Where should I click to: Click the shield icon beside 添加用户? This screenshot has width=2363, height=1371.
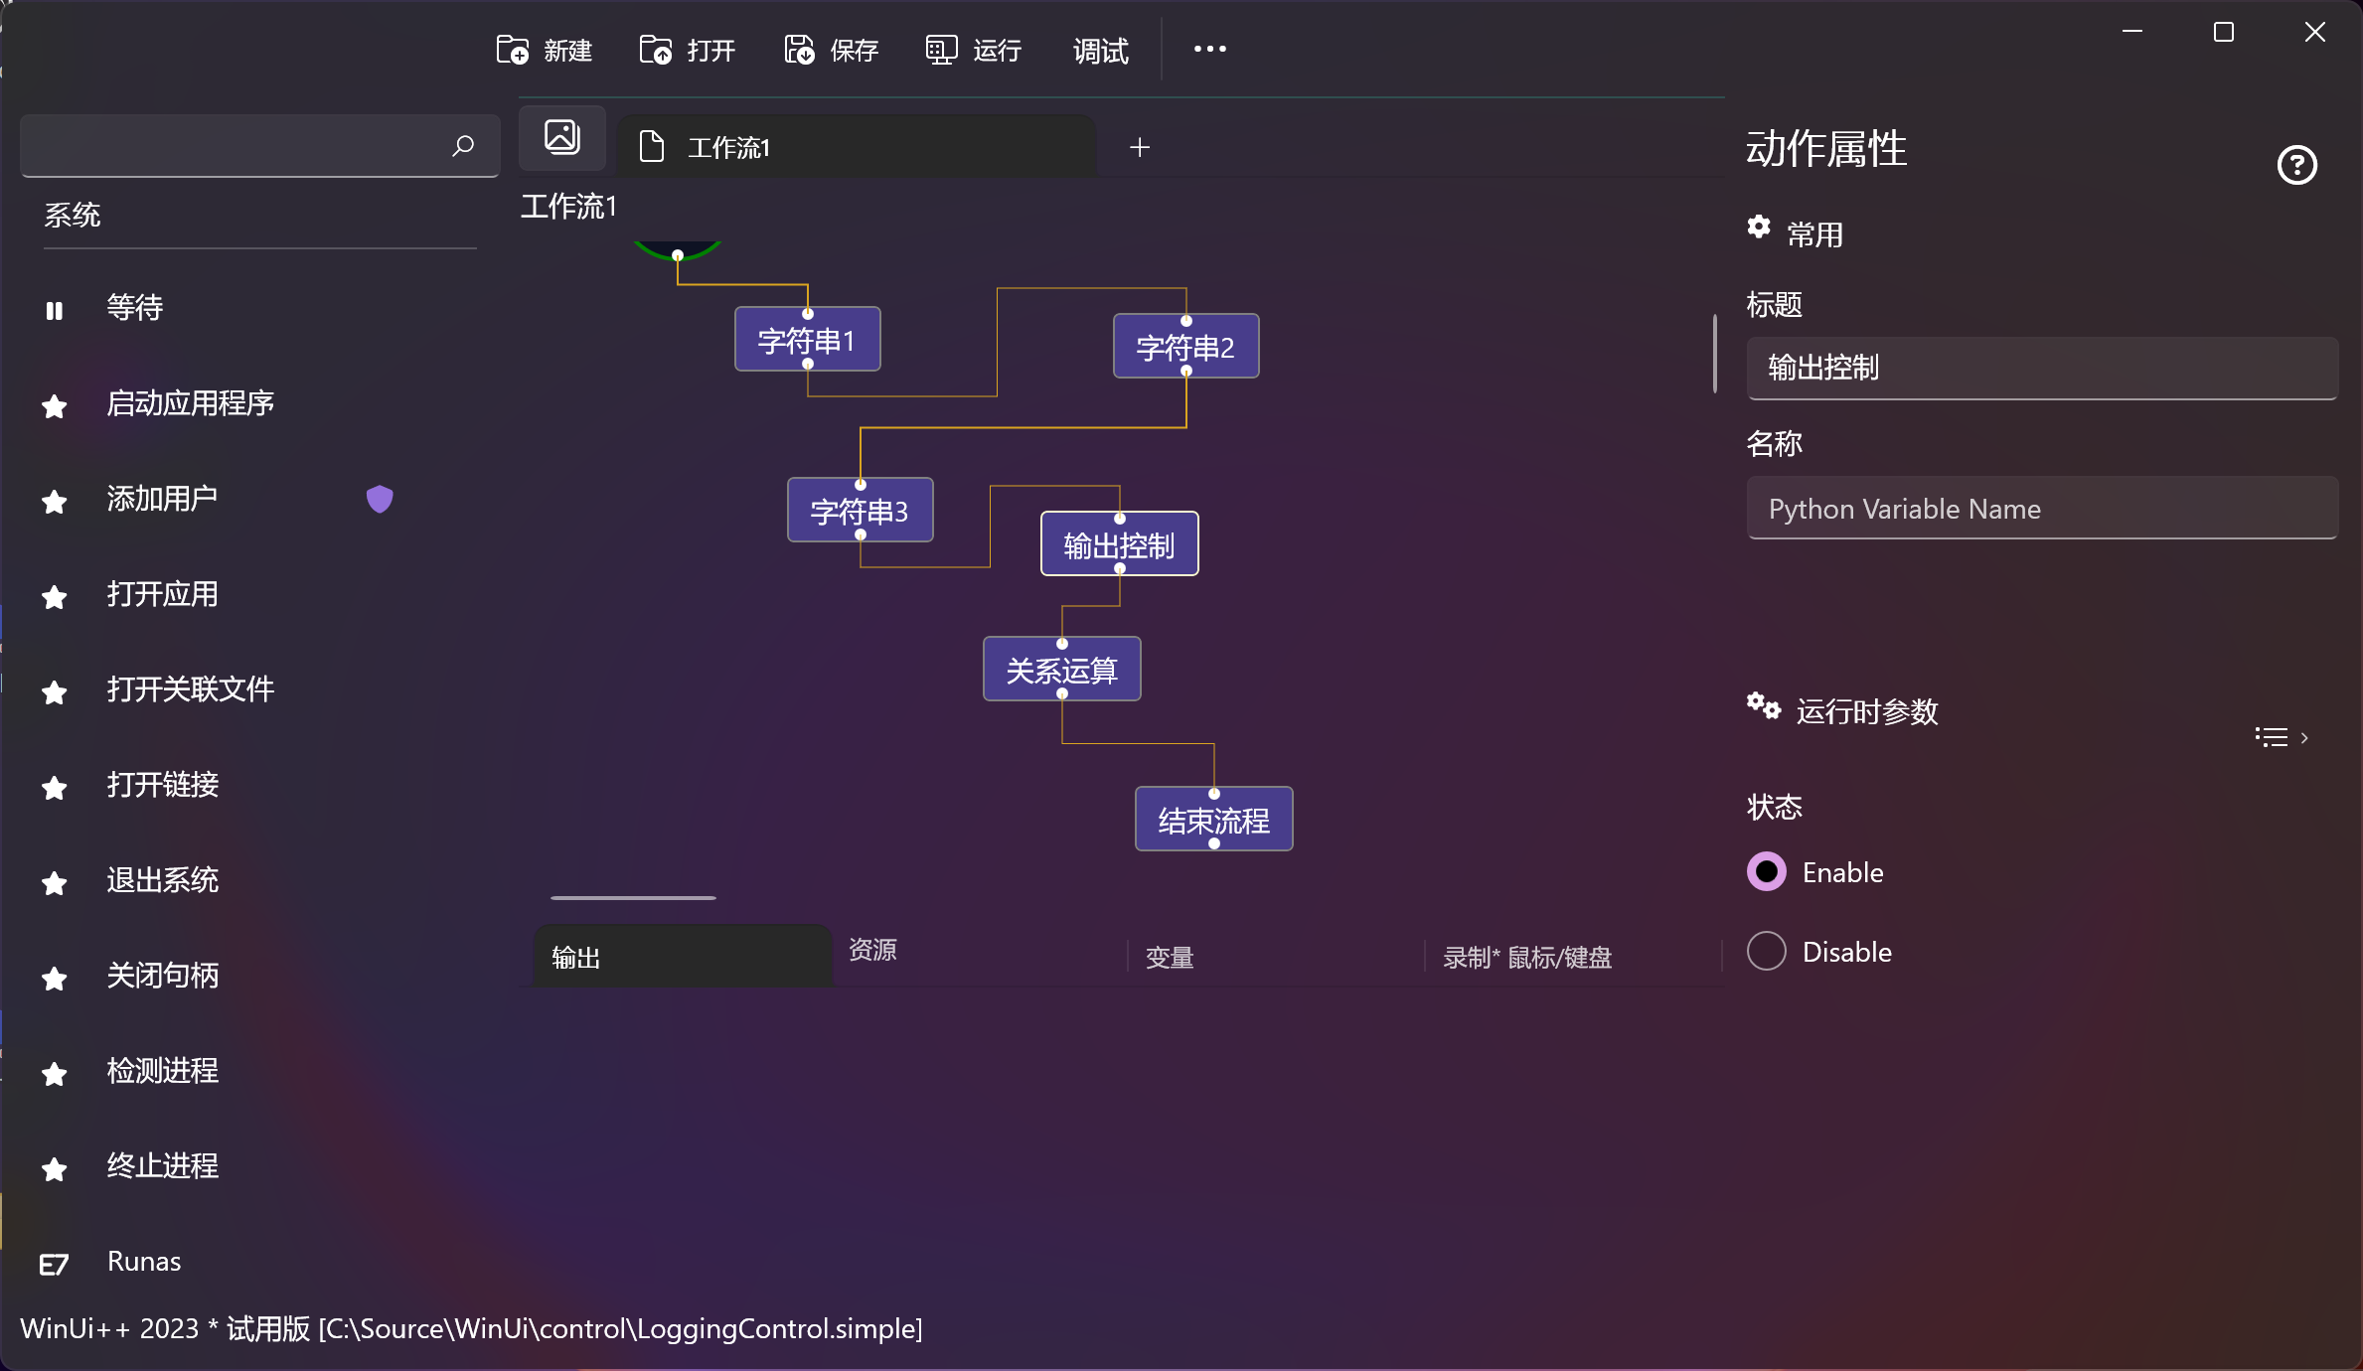coord(380,499)
